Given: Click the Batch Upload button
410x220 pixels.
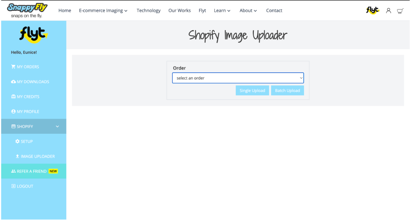Looking at the screenshot, I should pyautogui.click(x=287, y=91).
